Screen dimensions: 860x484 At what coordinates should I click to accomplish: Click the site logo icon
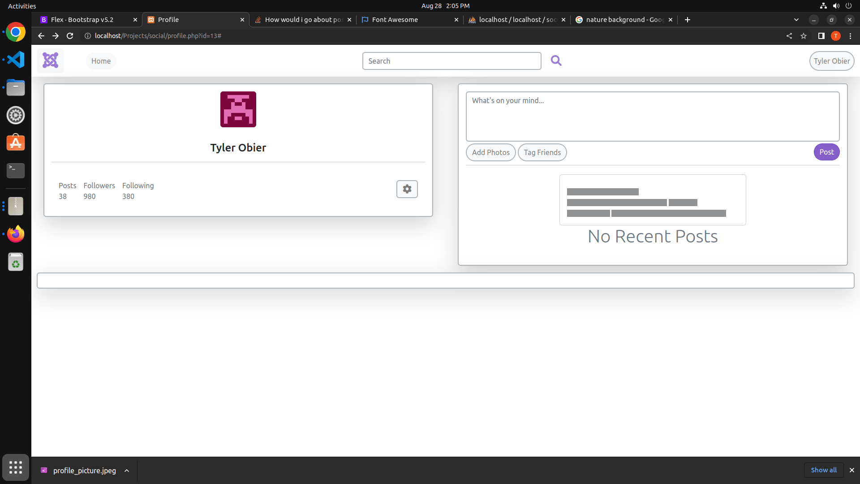click(50, 60)
